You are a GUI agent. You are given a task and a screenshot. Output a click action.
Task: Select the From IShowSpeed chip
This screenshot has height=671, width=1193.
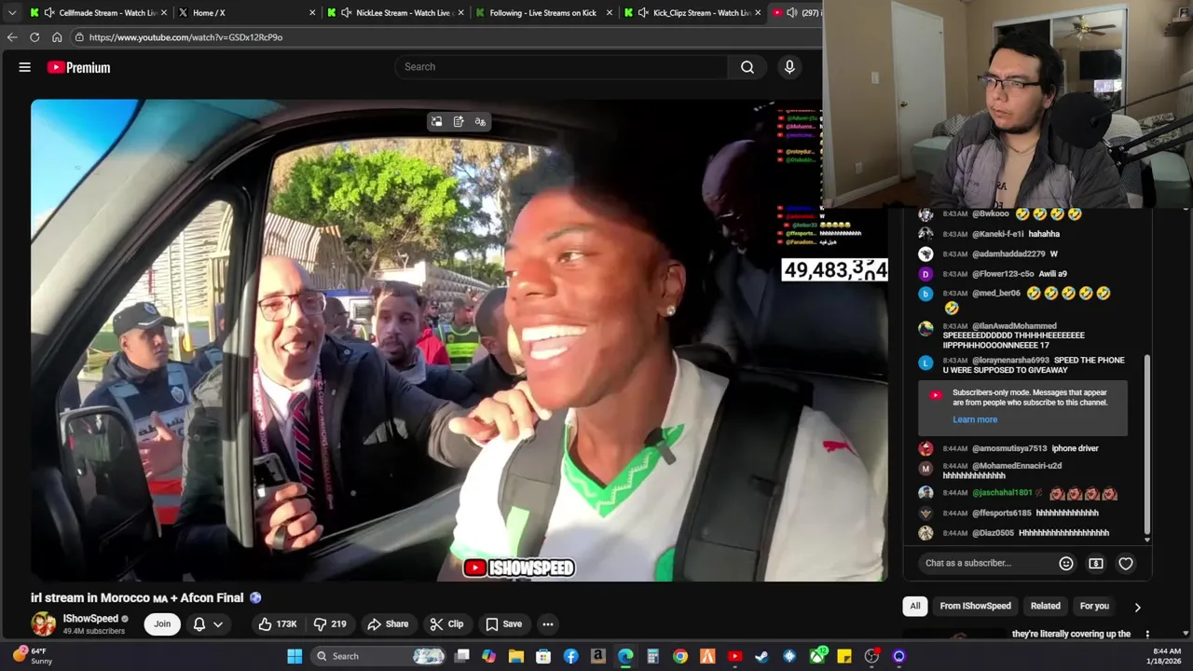click(975, 606)
